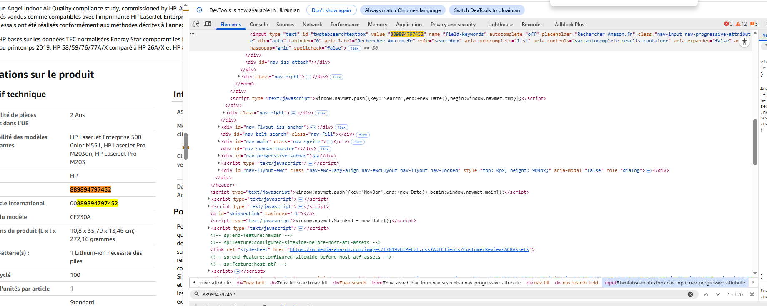Clear the DOM search field
767x306 pixels.
pos(690,294)
